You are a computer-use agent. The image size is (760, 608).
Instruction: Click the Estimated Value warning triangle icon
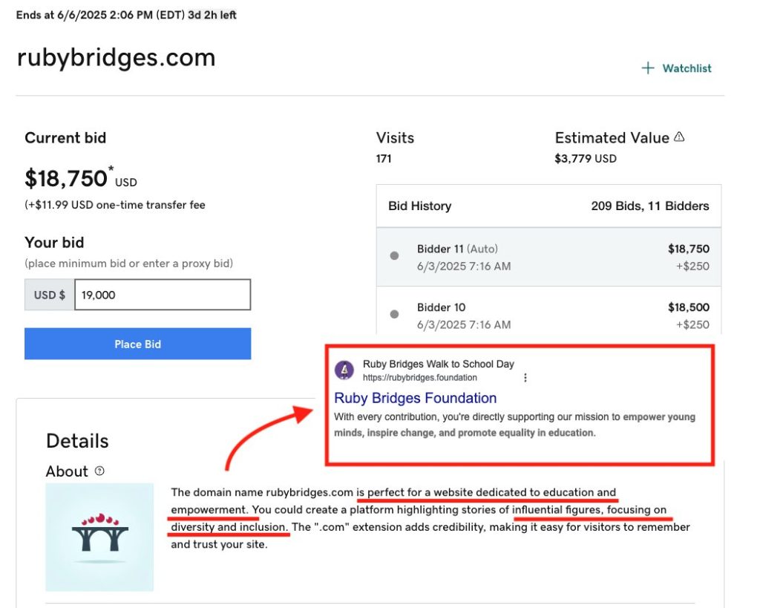coord(680,137)
